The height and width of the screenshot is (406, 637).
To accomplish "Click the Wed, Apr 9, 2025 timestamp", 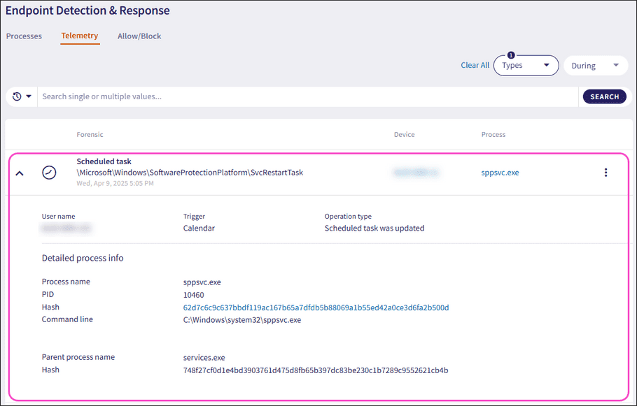I will 115,183.
